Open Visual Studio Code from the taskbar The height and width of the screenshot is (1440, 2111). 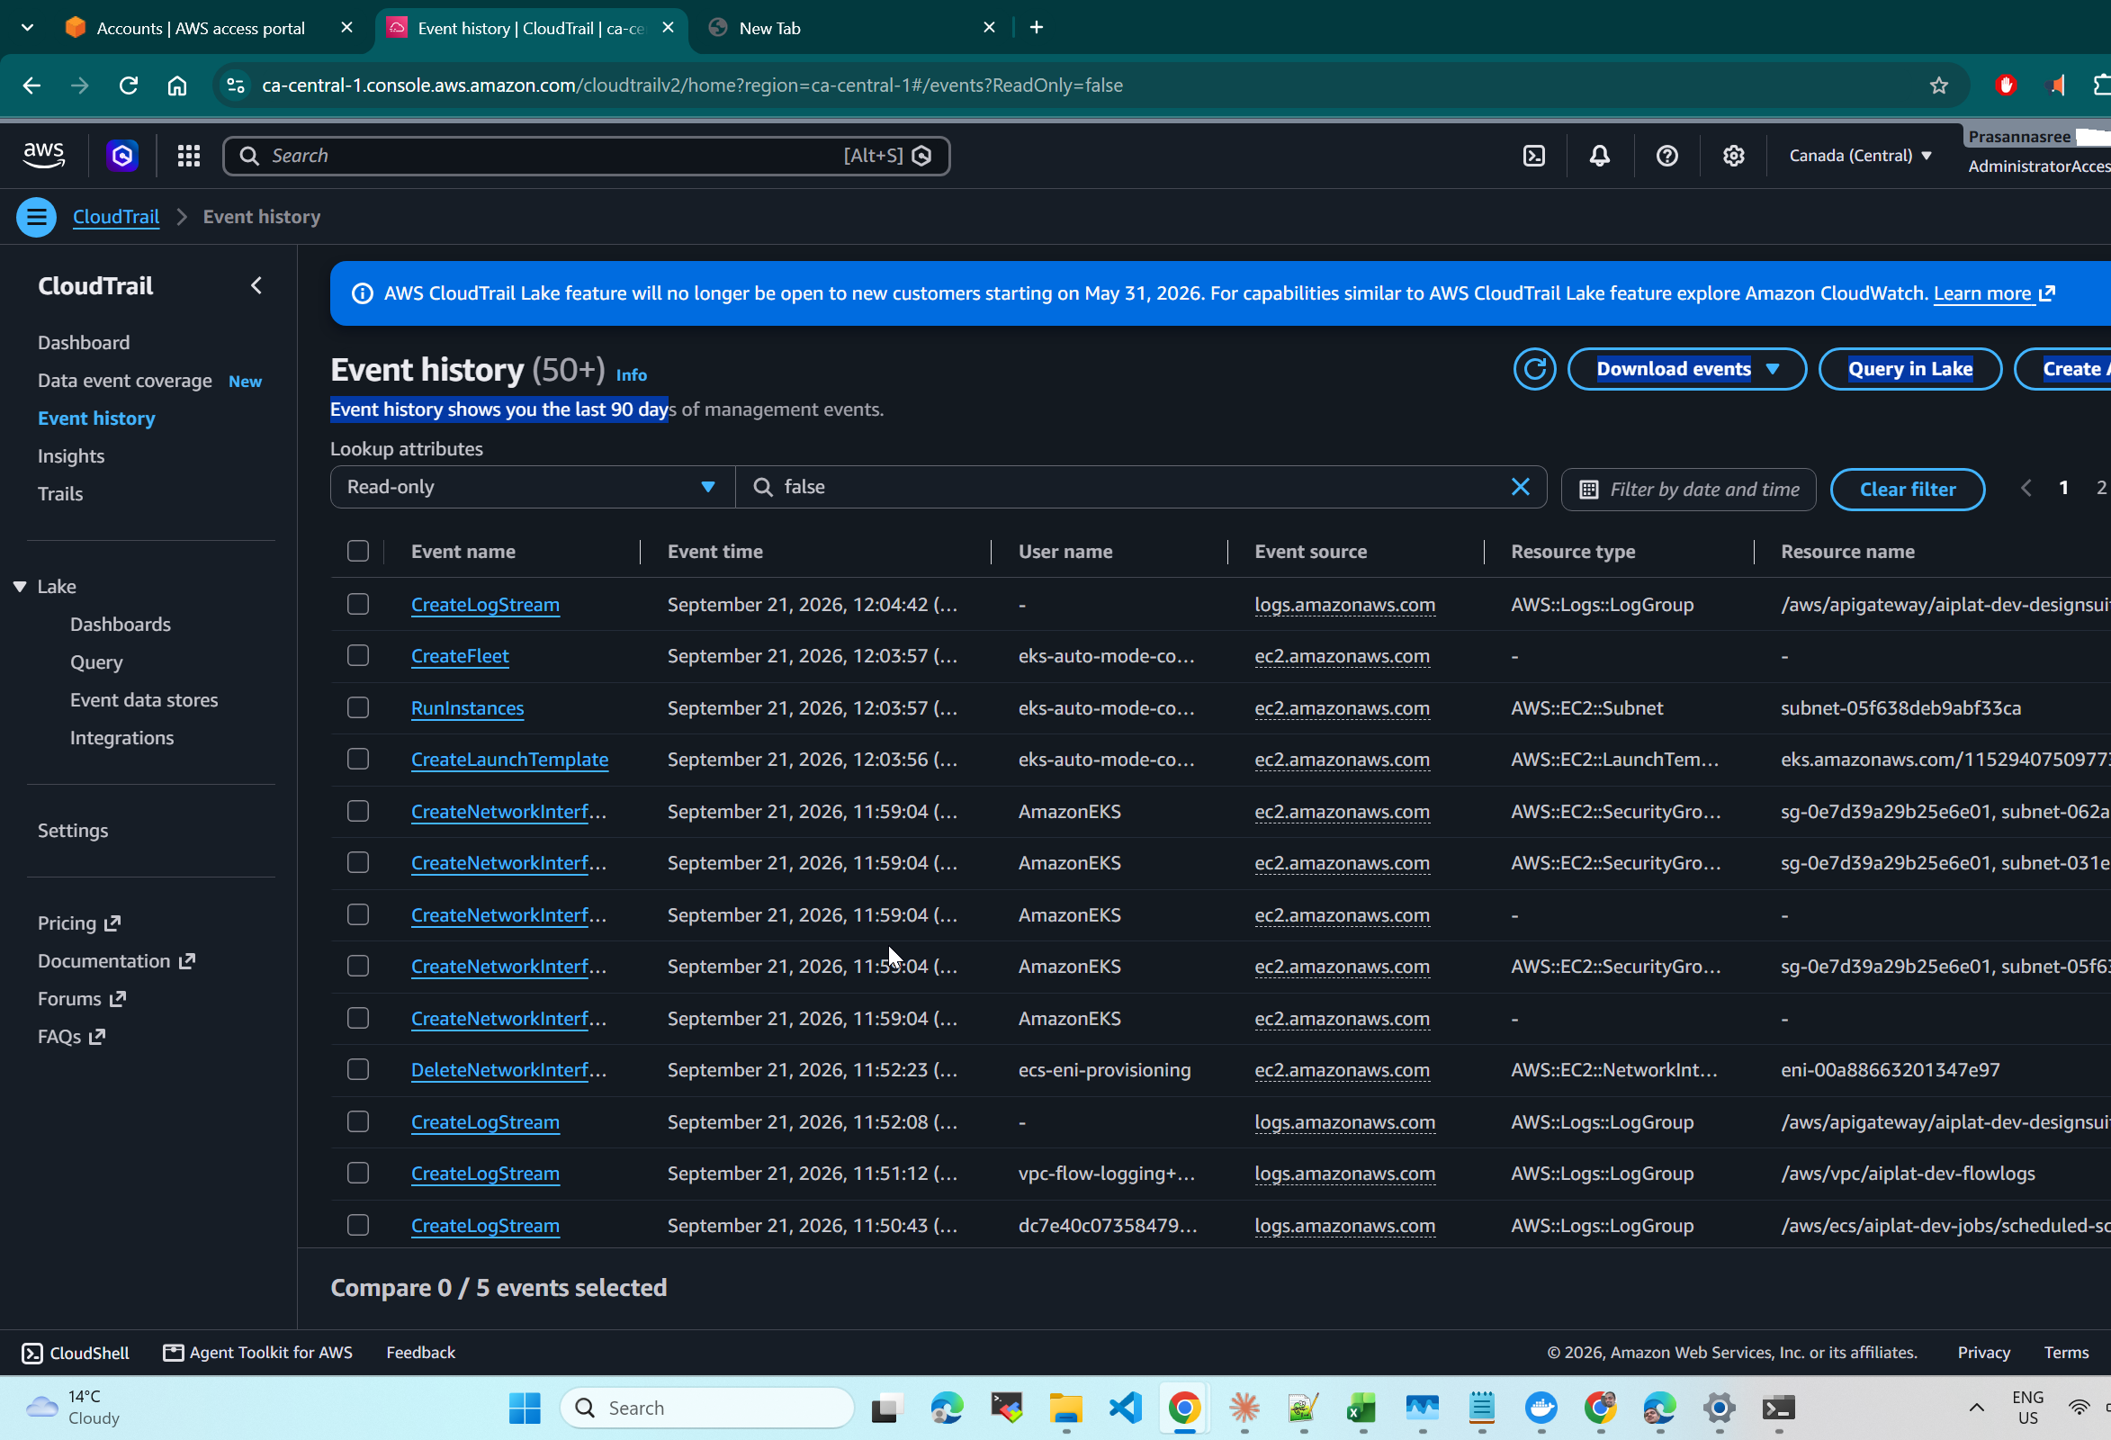[x=1126, y=1408]
